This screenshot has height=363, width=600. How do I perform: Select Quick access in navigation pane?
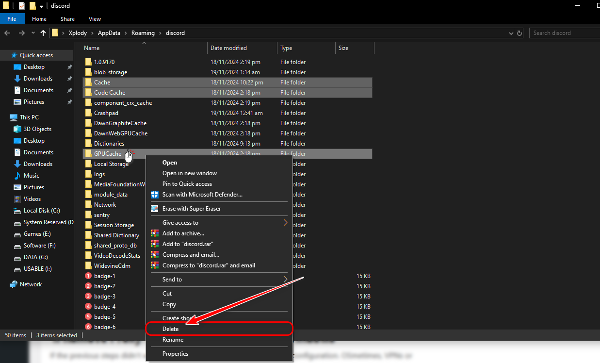(36, 55)
